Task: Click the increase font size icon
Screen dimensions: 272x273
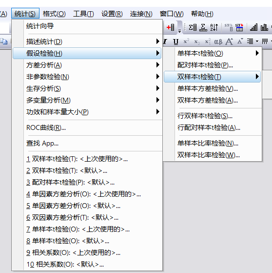Action: pos(229,42)
